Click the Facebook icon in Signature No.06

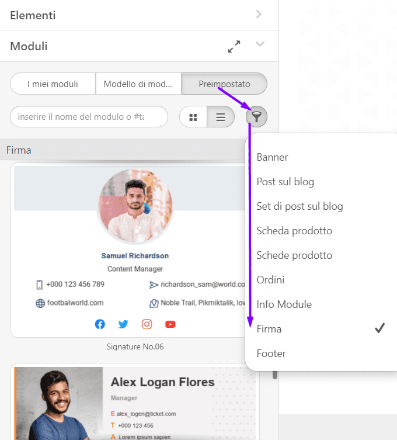100,324
